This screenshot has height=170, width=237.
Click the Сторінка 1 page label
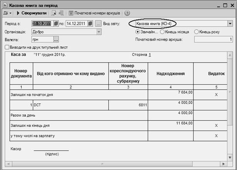tap(141, 55)
